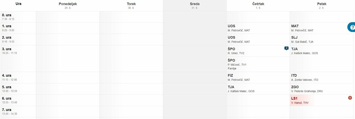Open Friday ITD lesson
355x119 pixels.
point(322,78)
